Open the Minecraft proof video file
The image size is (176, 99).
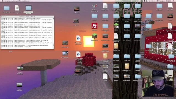coord(105,66)
